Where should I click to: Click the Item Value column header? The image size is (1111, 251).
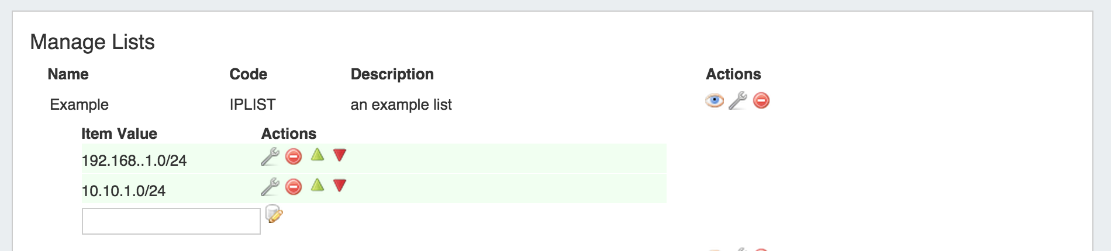119,134
